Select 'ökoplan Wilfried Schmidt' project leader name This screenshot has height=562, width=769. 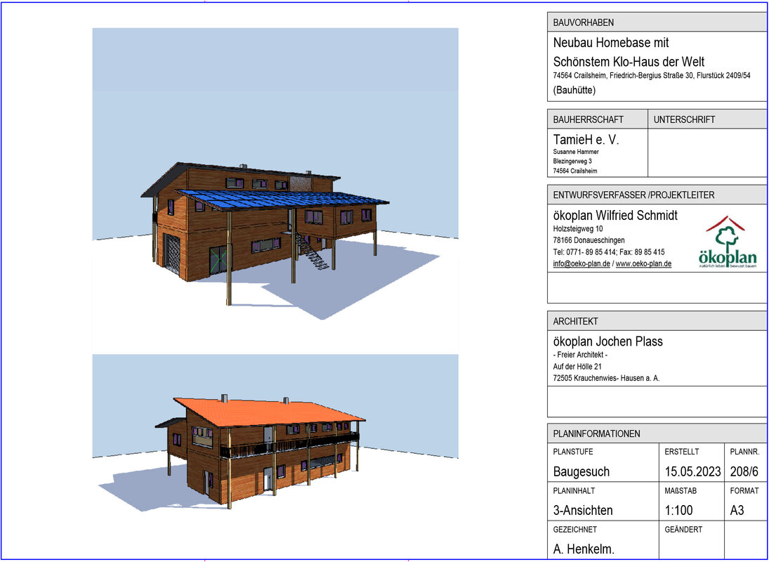coord(615,216)
